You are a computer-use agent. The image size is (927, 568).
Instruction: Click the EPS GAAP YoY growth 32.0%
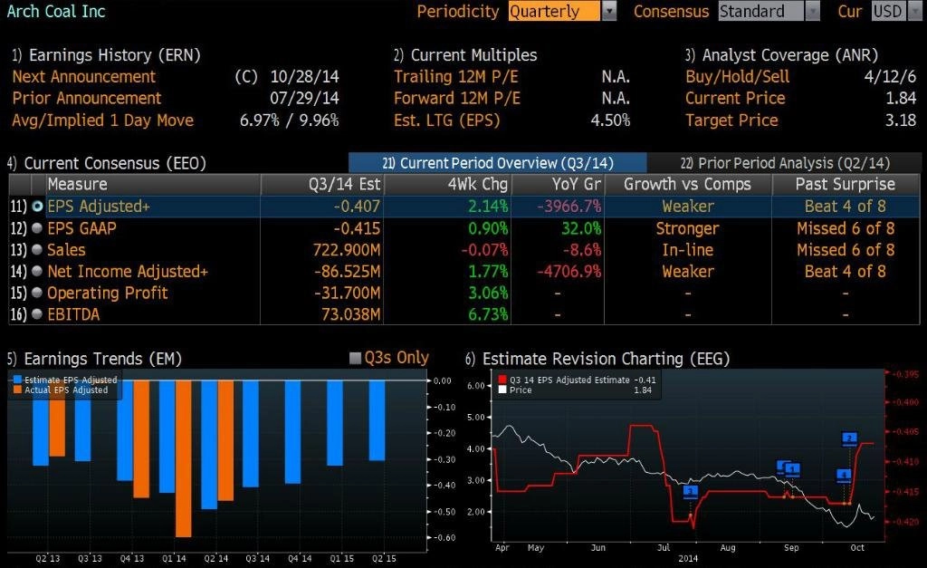[581, 228]
